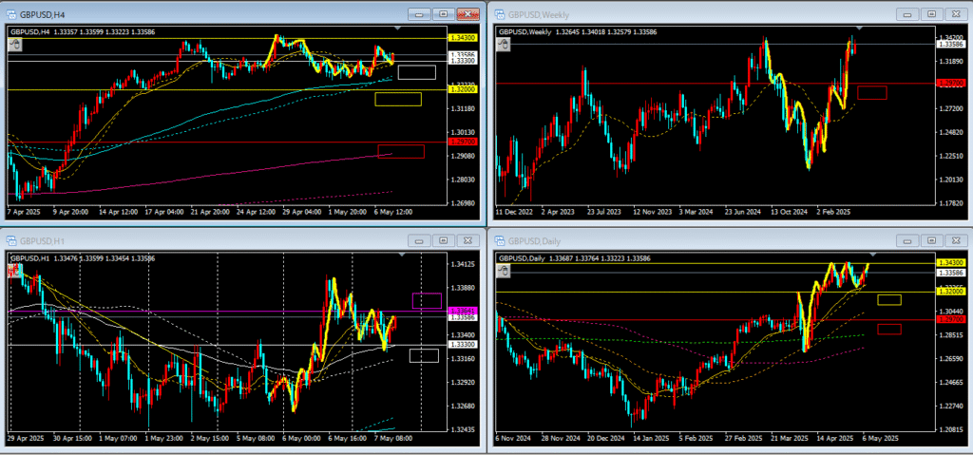Select the yellow rectangle object in H4 chart
This screenshot has width=973, height=455.
(x=398, y=100)
